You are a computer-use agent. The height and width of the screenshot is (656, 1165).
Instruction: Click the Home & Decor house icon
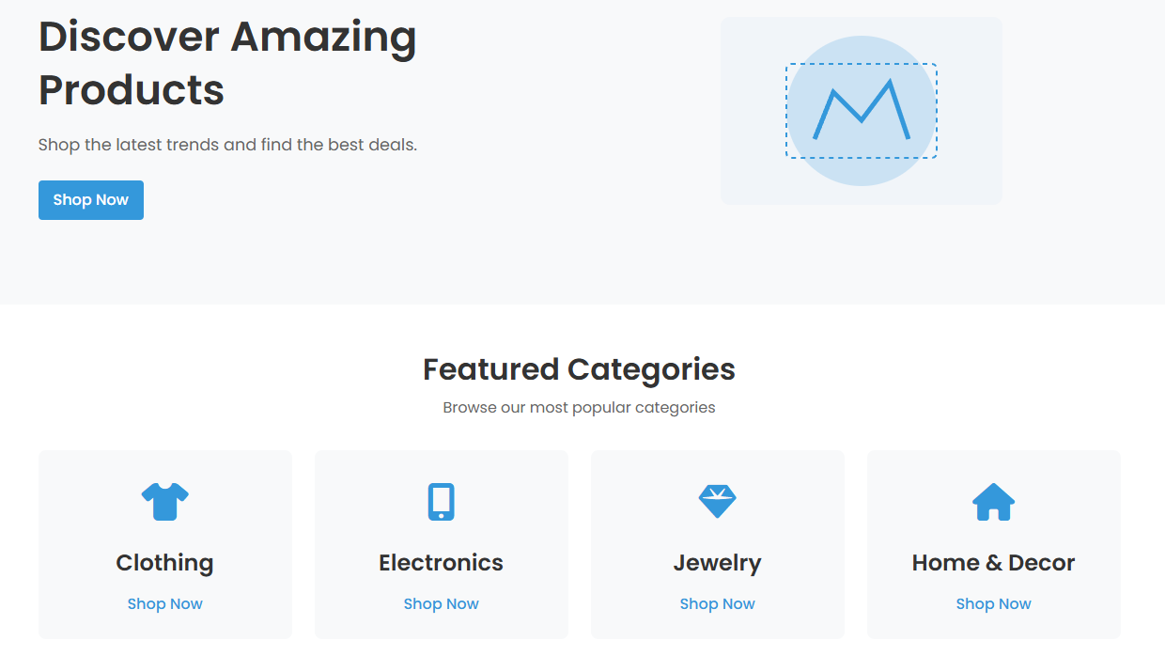click(994, 502)
